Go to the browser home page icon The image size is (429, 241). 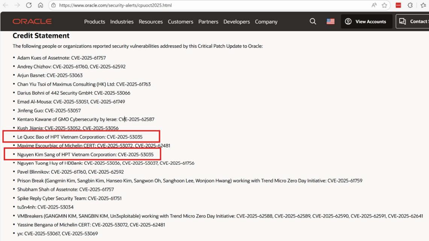click(x=40, y=6)
